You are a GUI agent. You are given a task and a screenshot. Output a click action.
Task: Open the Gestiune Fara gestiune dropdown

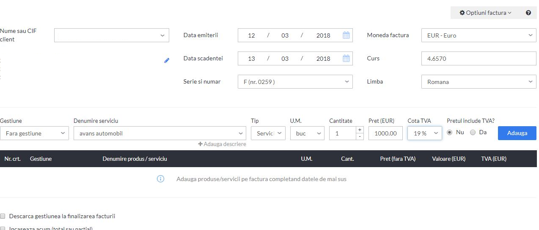click(x=34, y=133)
